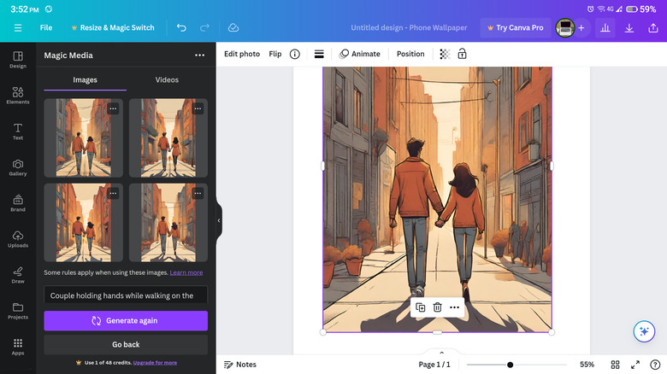Adjust transparency via checkerboard icon

(445, 54)
